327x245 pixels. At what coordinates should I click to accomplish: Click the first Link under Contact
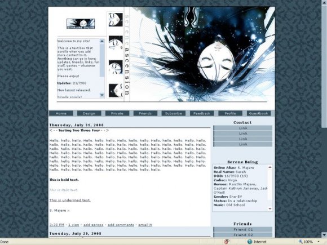coord(243,128)
